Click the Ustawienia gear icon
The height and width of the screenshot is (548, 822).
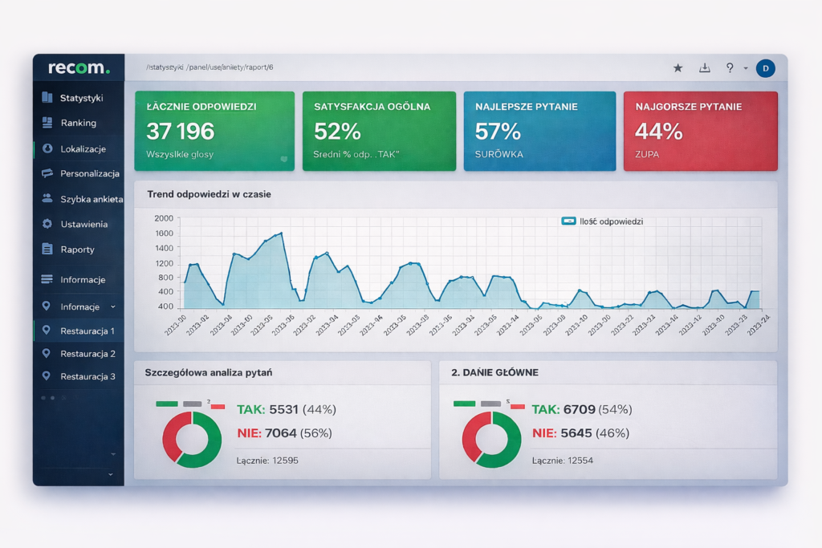coord(47,224)
